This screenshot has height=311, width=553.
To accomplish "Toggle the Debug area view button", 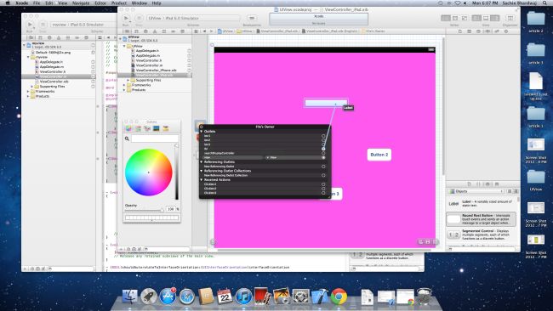I will (x=486, y=18).
